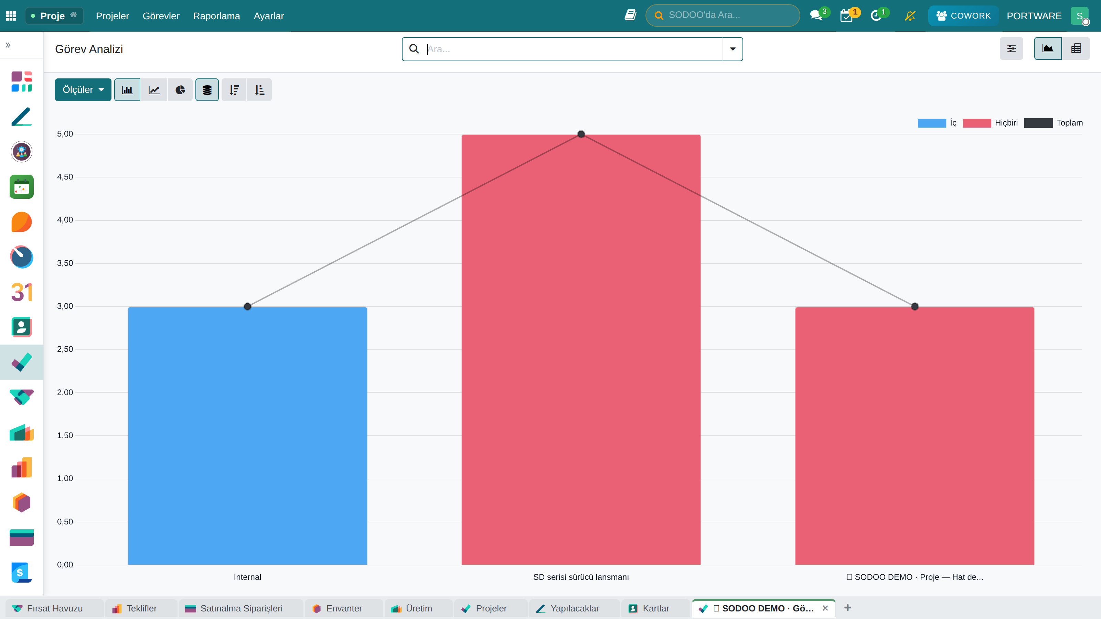Sort chart in ascending order
The width and height of the screenshot is (1101, 619).
click(x=259, y=90)
